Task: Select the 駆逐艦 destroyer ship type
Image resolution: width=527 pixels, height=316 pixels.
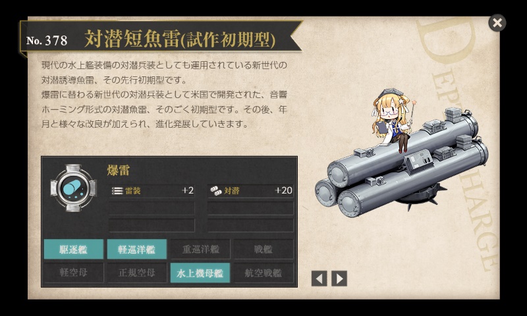Action: point(74,249)
